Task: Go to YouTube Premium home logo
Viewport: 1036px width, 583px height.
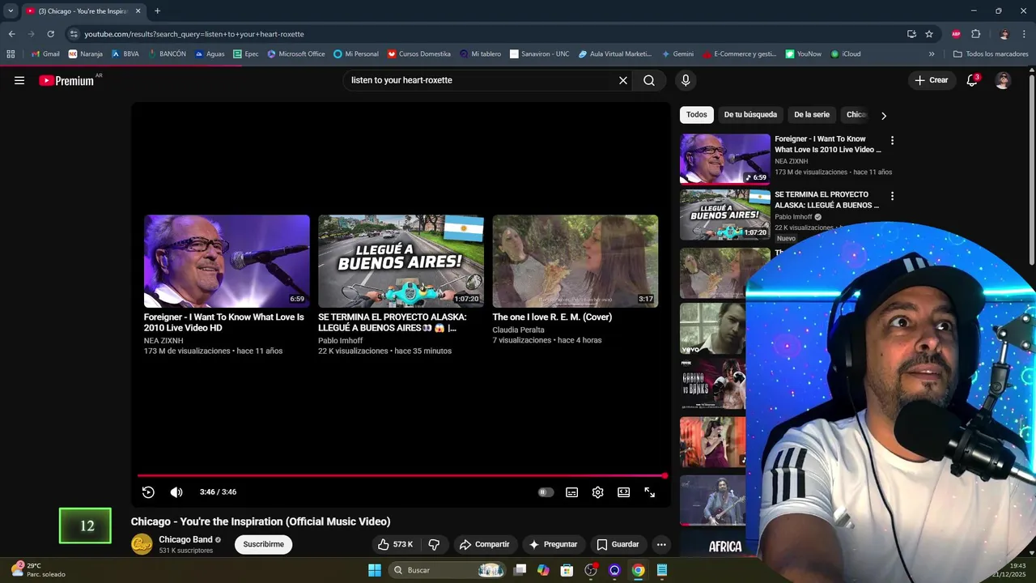Action: pyautogui.click(x=66, y=80)
